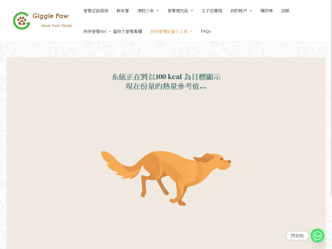Screen dimensions: 332x249
Task: Click the 100 kcal loading message heading
Action: point(166,81)
